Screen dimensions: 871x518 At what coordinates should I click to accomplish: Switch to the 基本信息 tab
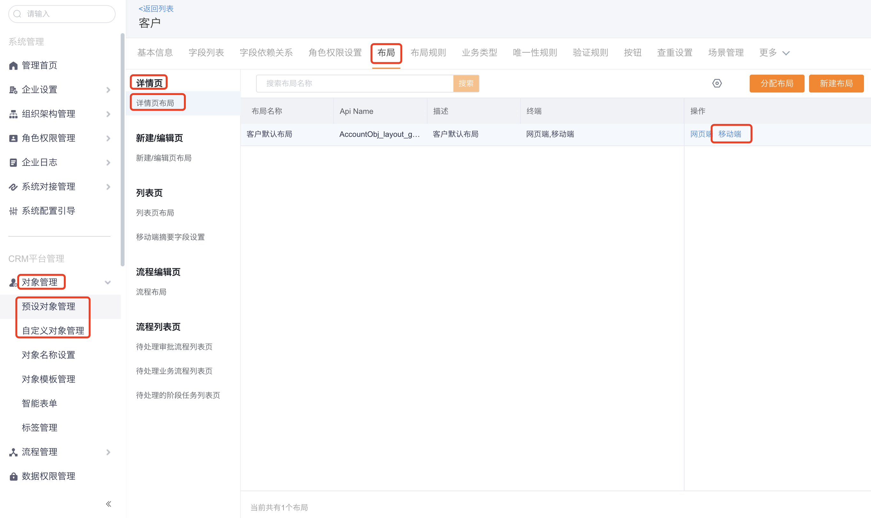pyautogui.click(x=155, y=53)
